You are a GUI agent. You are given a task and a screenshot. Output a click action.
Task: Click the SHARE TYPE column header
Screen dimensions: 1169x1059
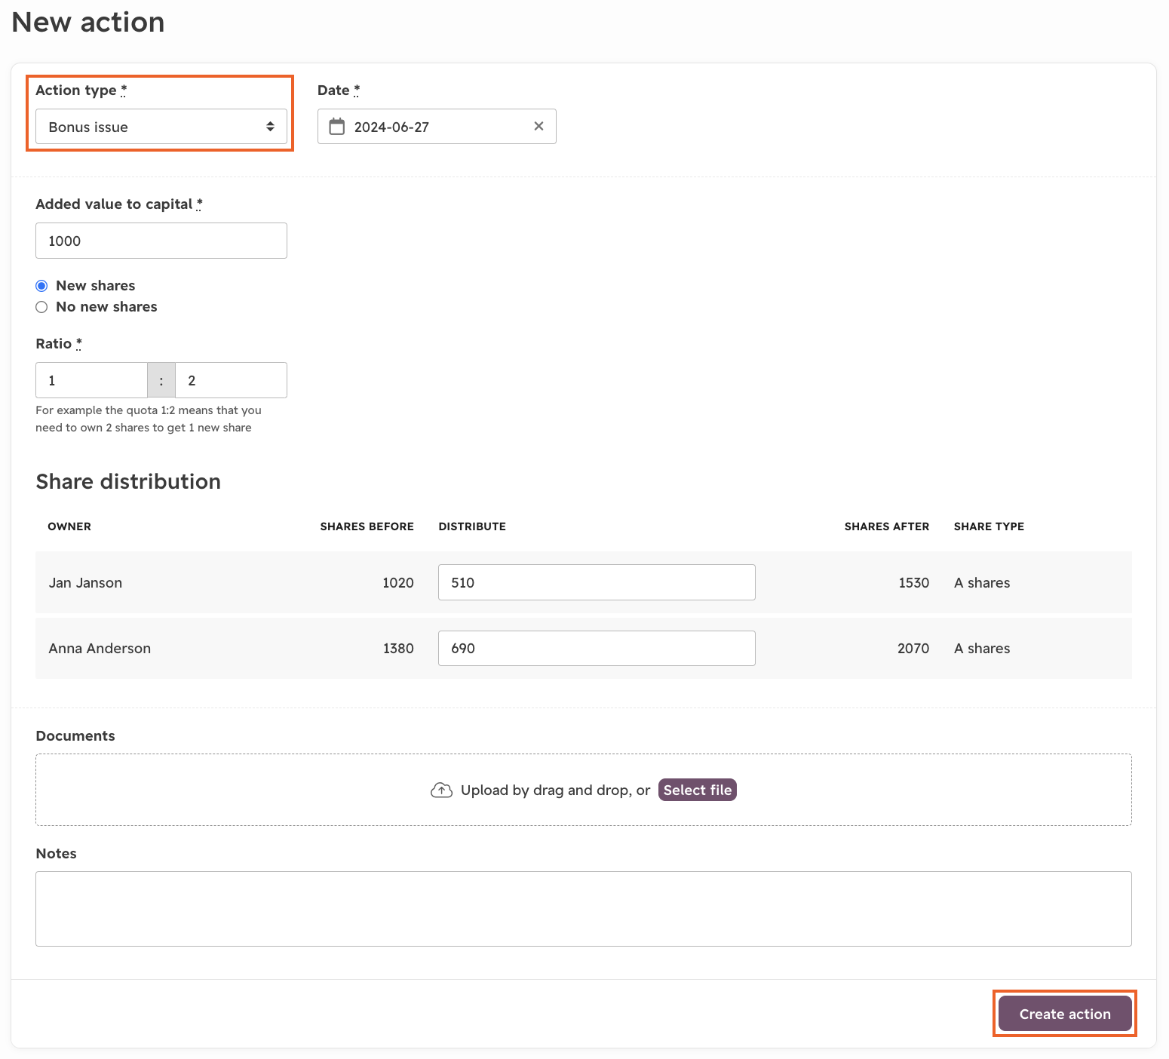[989, 526]
